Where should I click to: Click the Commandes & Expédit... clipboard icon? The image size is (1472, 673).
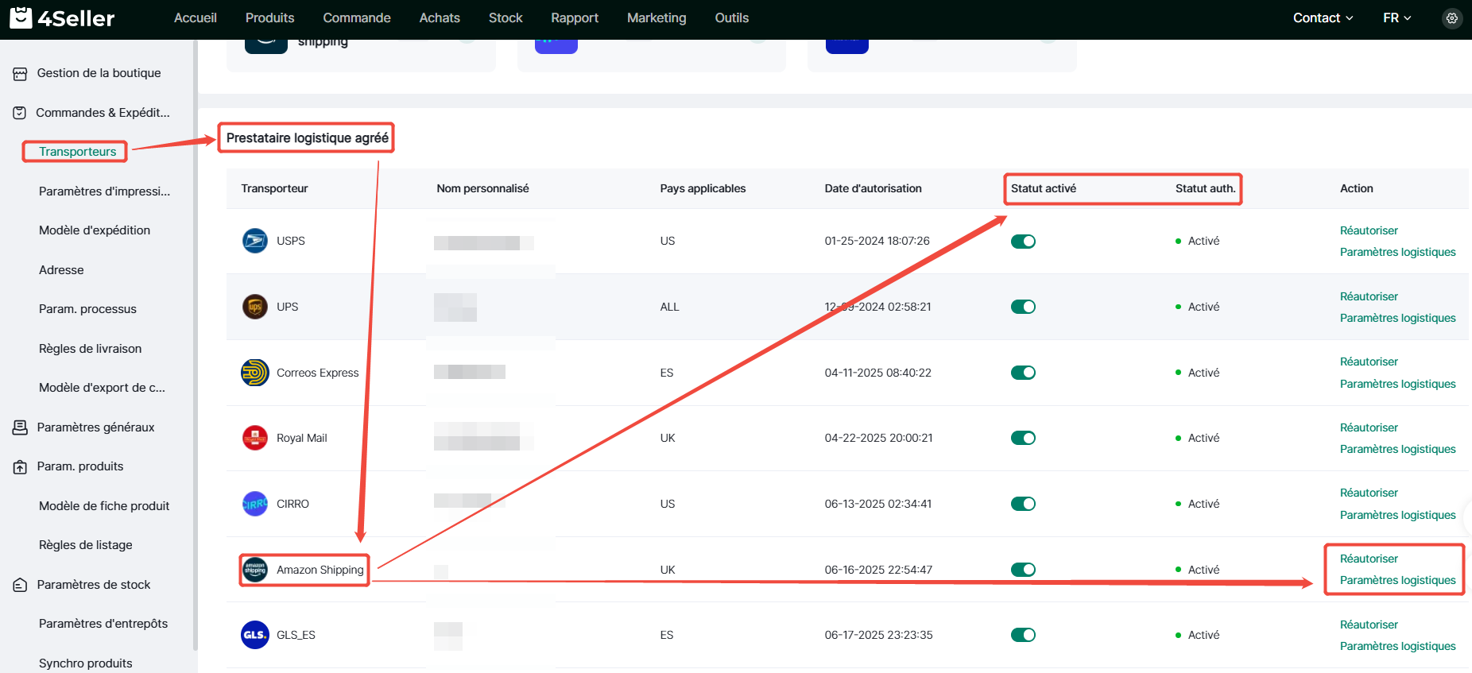[20, 113]
